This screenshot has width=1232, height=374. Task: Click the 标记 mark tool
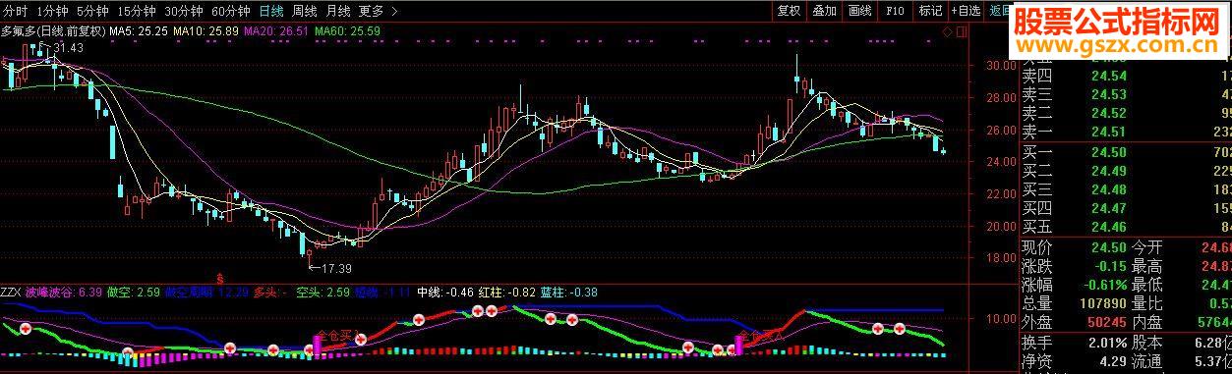[930, 11]
